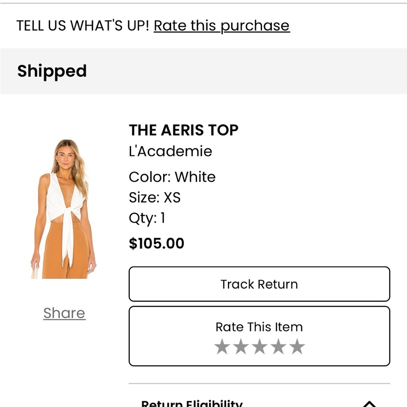The height and width of the screenshot is (407, 407).
Task: Tap the Share link under the photo
Action: 64,313
